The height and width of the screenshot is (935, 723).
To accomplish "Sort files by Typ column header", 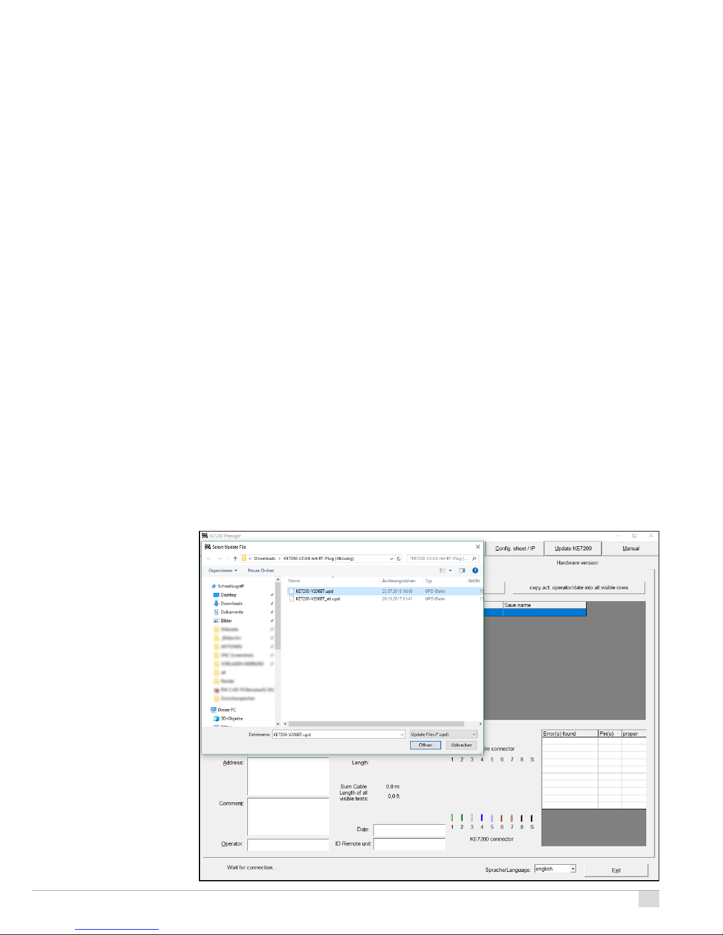I will [428, 581].
